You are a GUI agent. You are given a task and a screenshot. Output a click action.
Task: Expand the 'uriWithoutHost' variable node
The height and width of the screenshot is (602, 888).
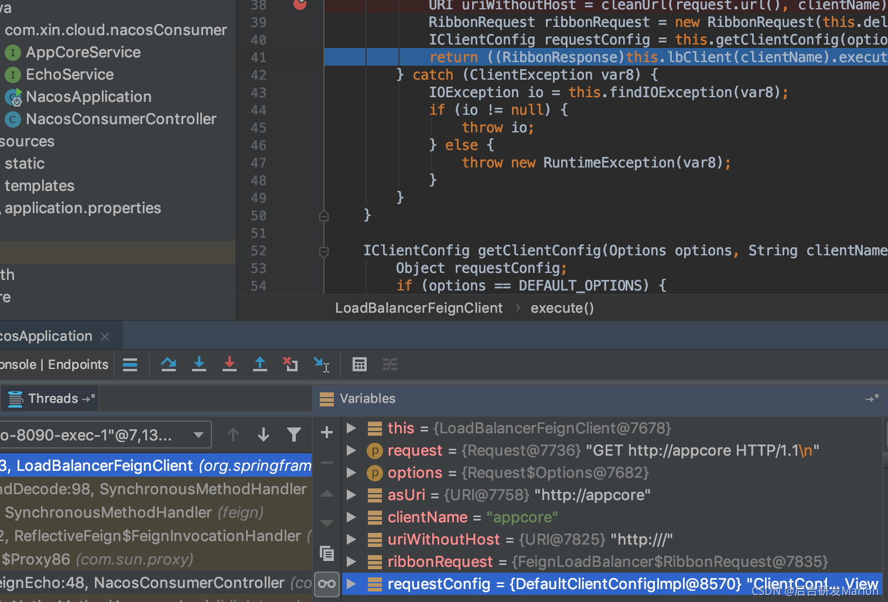click(351, 539)
